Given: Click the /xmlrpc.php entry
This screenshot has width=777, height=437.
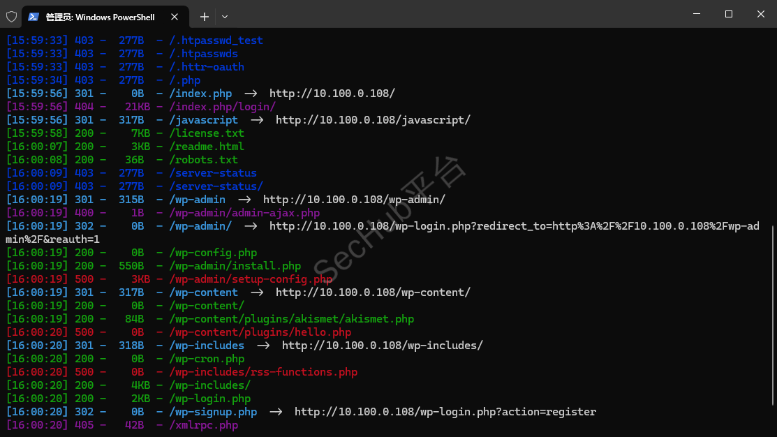Looking at the screenshot, I should click(x=204, y=425).
